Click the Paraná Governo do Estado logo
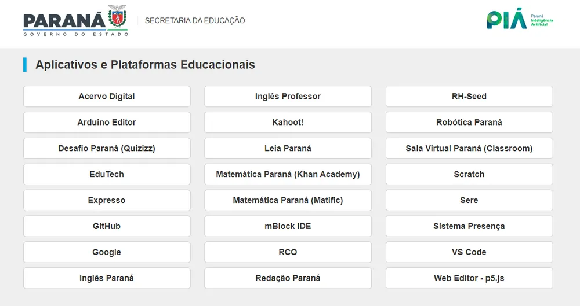 [75, 21]
